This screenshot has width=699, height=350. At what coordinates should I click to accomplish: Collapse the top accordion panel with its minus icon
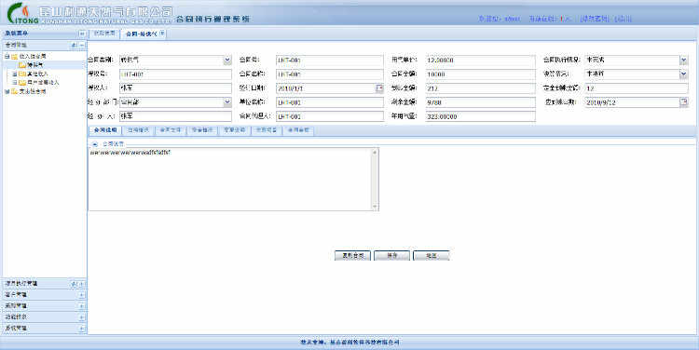pyautogui.click(x=82, y=45)
